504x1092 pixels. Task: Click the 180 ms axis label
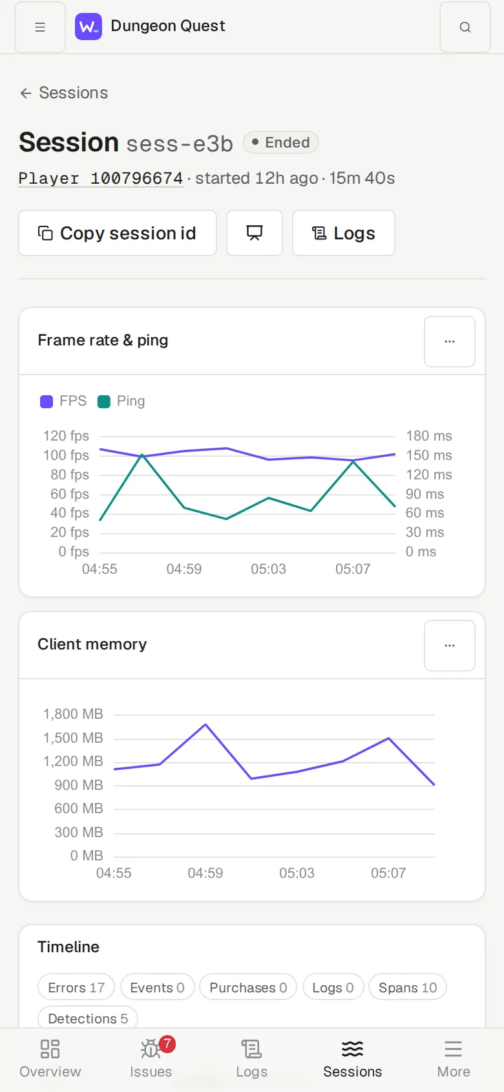429,436
